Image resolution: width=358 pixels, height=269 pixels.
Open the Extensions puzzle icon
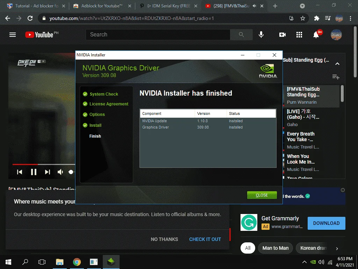coord(316,18)
